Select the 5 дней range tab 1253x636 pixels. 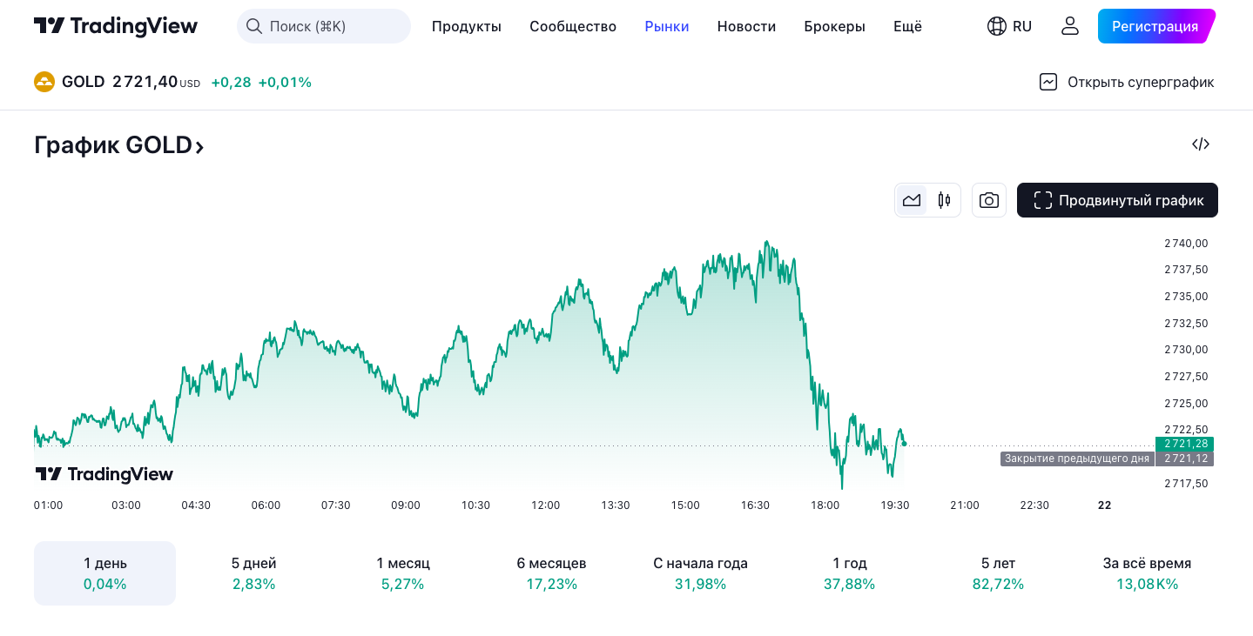tap(254, 573)
